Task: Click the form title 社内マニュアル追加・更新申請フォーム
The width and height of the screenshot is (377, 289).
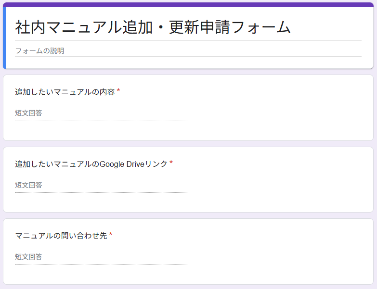Action: (153, 27)
